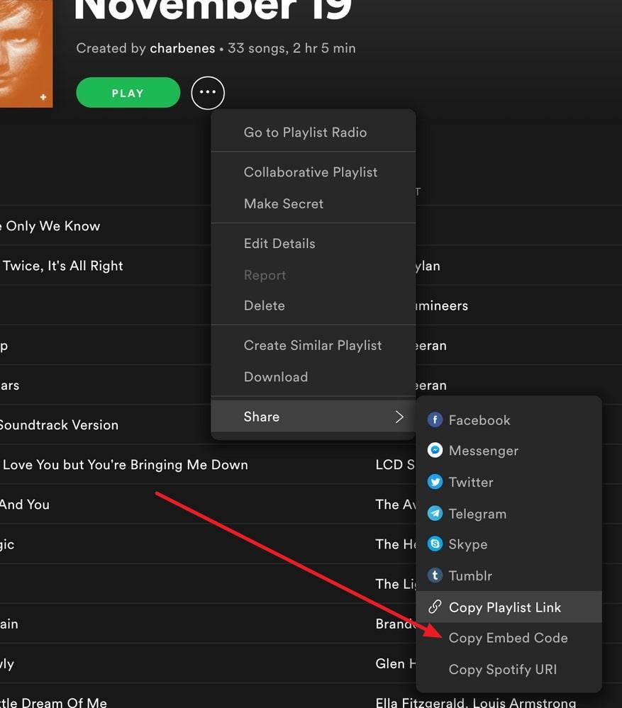Share playlist to Tumblr
Viewport: 622px width, 708px height.
(509, 575)
